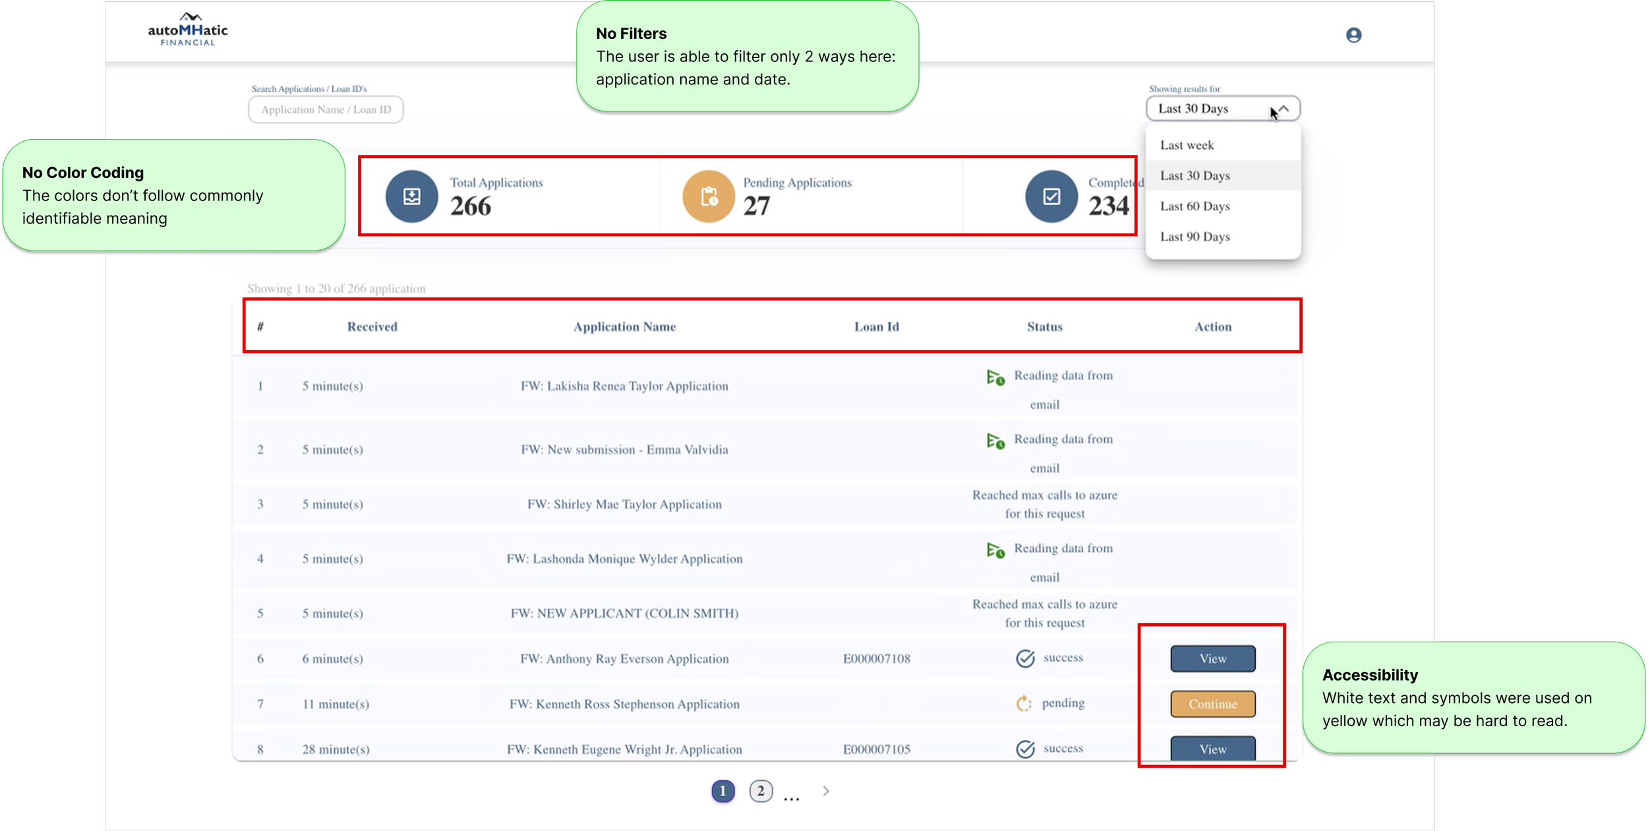Click View button for Kenneth Eugene Wright Jr.

pyautogui.click(x=1212, y=749)
